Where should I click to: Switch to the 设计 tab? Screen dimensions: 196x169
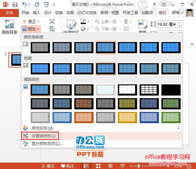(x=47, y=13)
